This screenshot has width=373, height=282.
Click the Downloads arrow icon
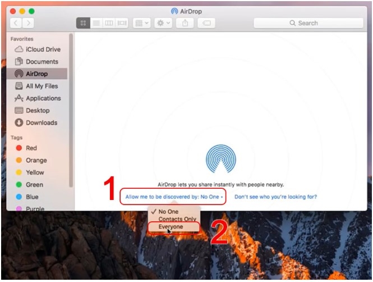click(x=19, y=122)
